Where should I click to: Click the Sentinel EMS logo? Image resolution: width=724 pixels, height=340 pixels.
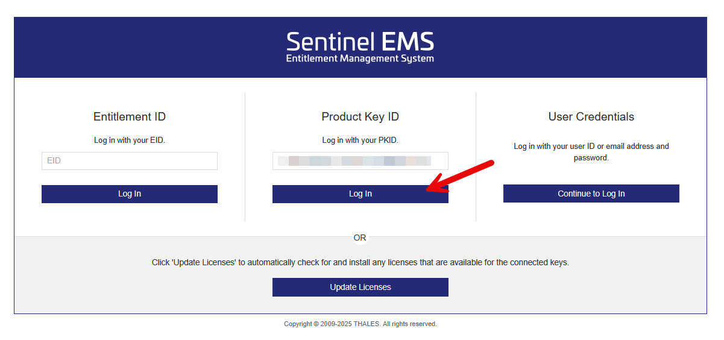[360, 48]
